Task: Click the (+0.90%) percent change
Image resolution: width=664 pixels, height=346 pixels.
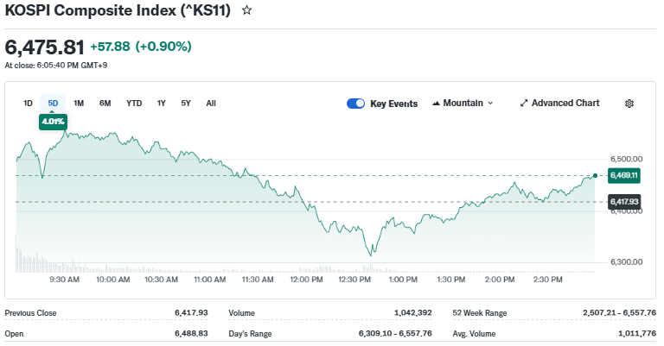Action: tap(163, 47)
